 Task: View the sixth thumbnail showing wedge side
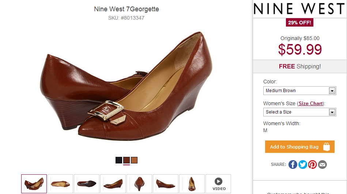[166, 184]
